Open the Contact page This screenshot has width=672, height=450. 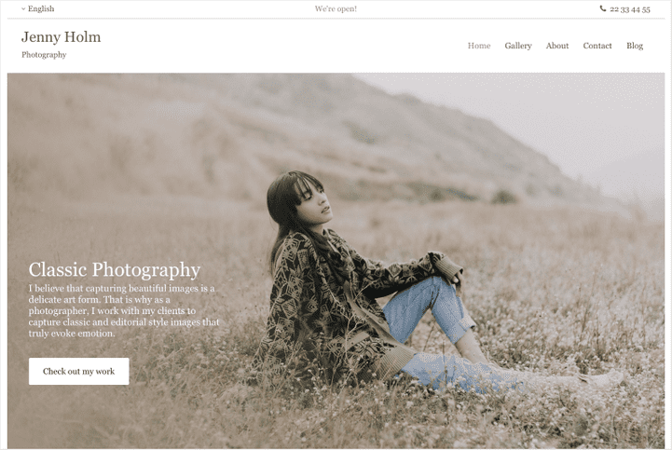[597, 46]
